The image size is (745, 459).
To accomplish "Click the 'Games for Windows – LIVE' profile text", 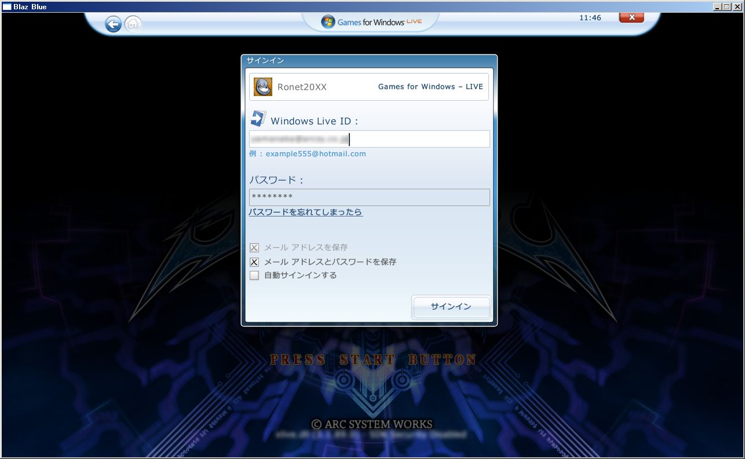I will pos(430,87).
